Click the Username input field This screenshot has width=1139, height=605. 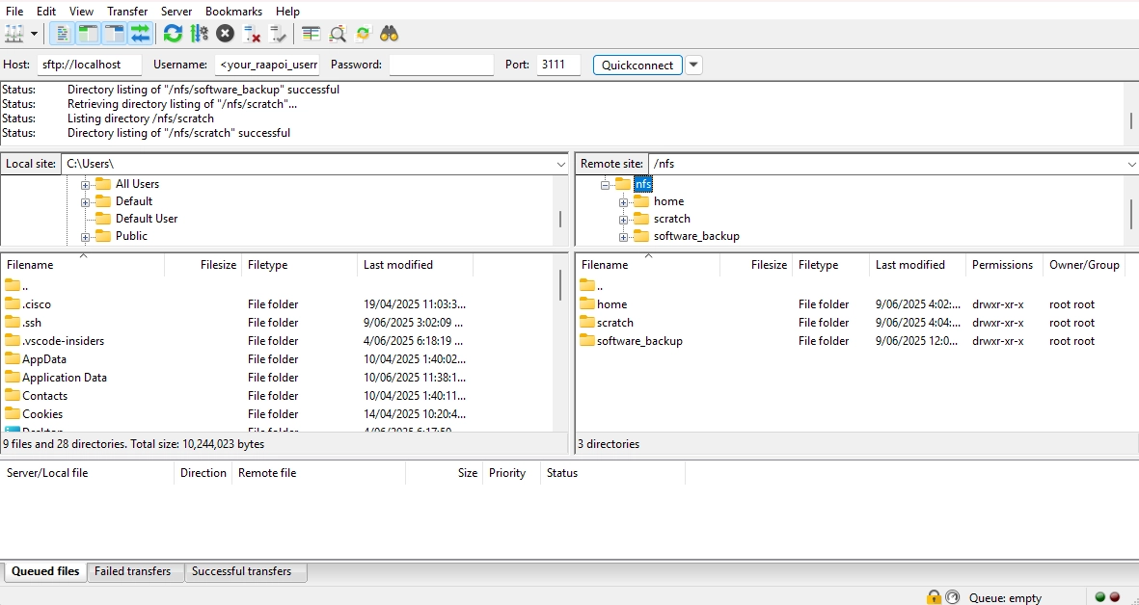coord(266,65)
